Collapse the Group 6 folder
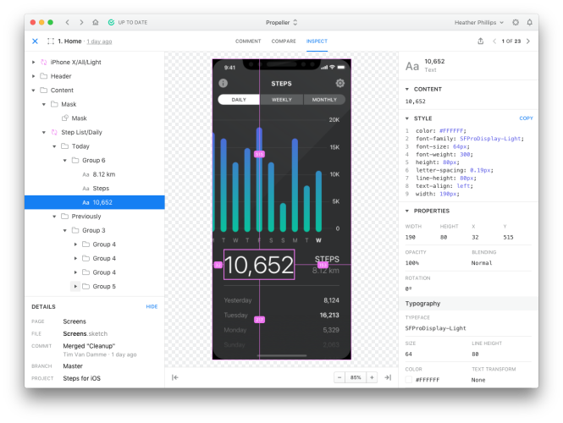This screenshot has width=563, height=423. coord(65,161)
